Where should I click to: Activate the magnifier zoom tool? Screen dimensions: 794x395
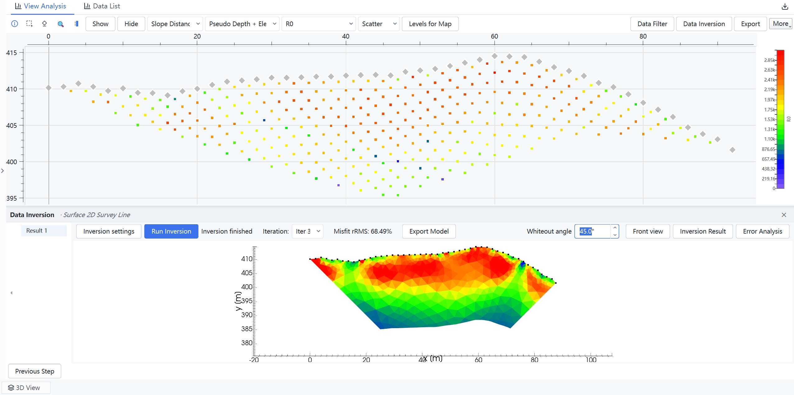point(61,24)
